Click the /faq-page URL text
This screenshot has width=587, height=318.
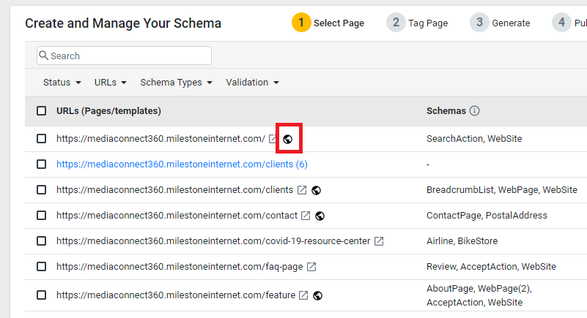tap(180, 267)
